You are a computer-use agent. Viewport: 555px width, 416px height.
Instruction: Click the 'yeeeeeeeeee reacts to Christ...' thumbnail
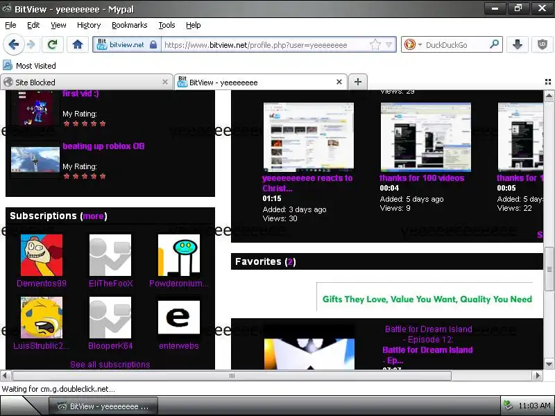click(x=308, y=137)
